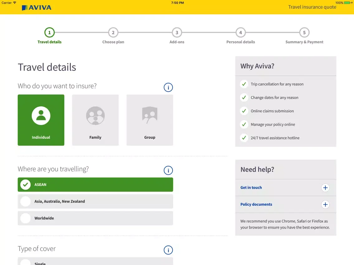
Task: Click 'Travel insurance quote' header text
Action: [x=312, y=7]
